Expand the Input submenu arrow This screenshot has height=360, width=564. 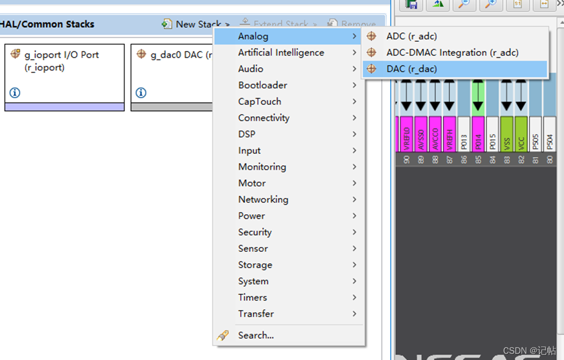point(354,151)
